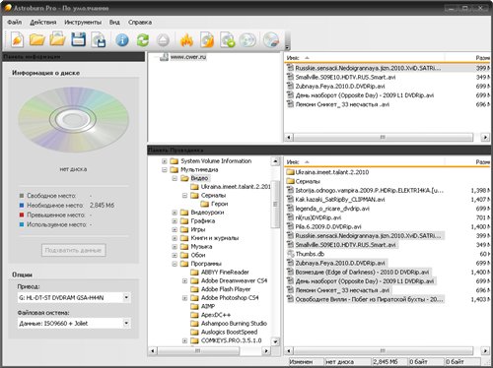
Task: Click the new project icon in toolbar
Action: pos(17,40)
